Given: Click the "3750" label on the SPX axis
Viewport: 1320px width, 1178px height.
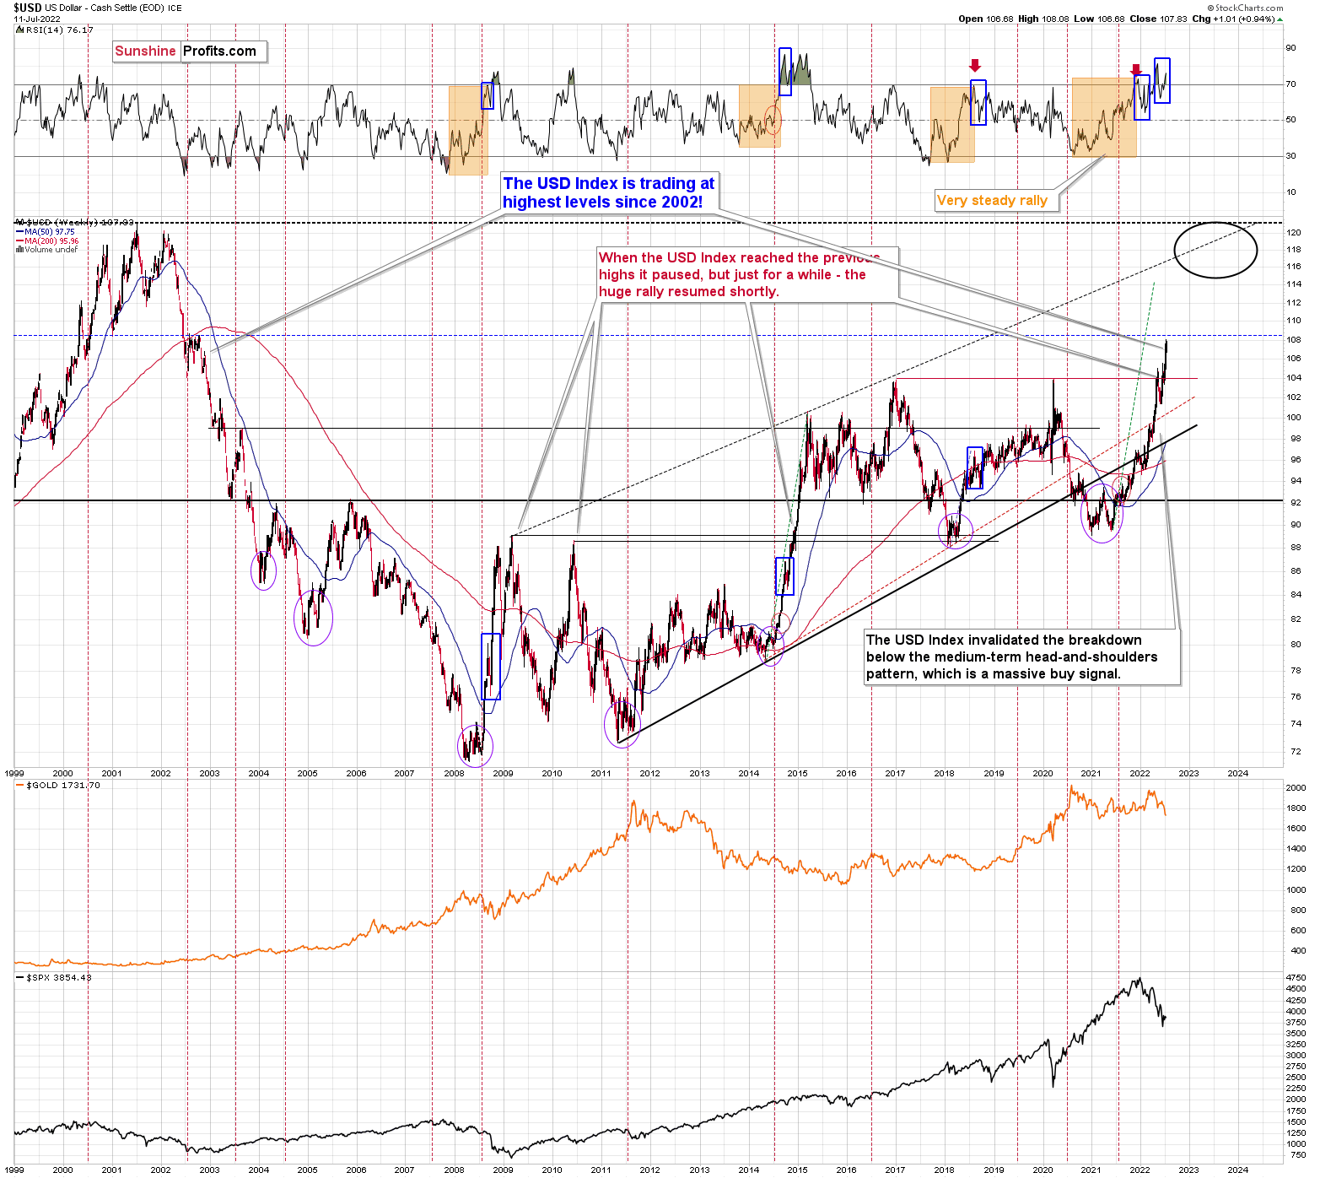Looking at the screenshot, I should (x=1296, y=1023).
